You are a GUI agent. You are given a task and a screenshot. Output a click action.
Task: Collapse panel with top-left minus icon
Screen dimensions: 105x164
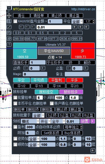(9, 8)
